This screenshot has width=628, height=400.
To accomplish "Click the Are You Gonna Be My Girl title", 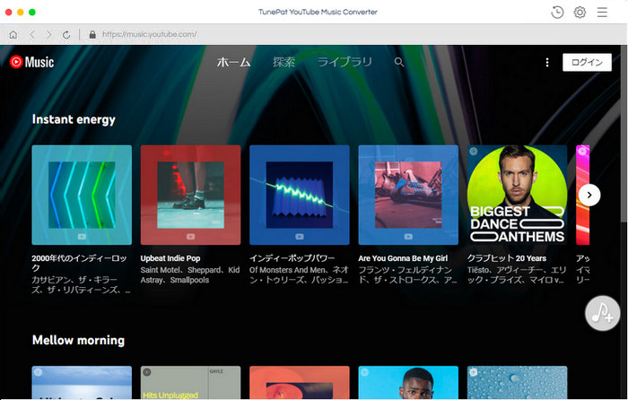I will pos(403,258).
